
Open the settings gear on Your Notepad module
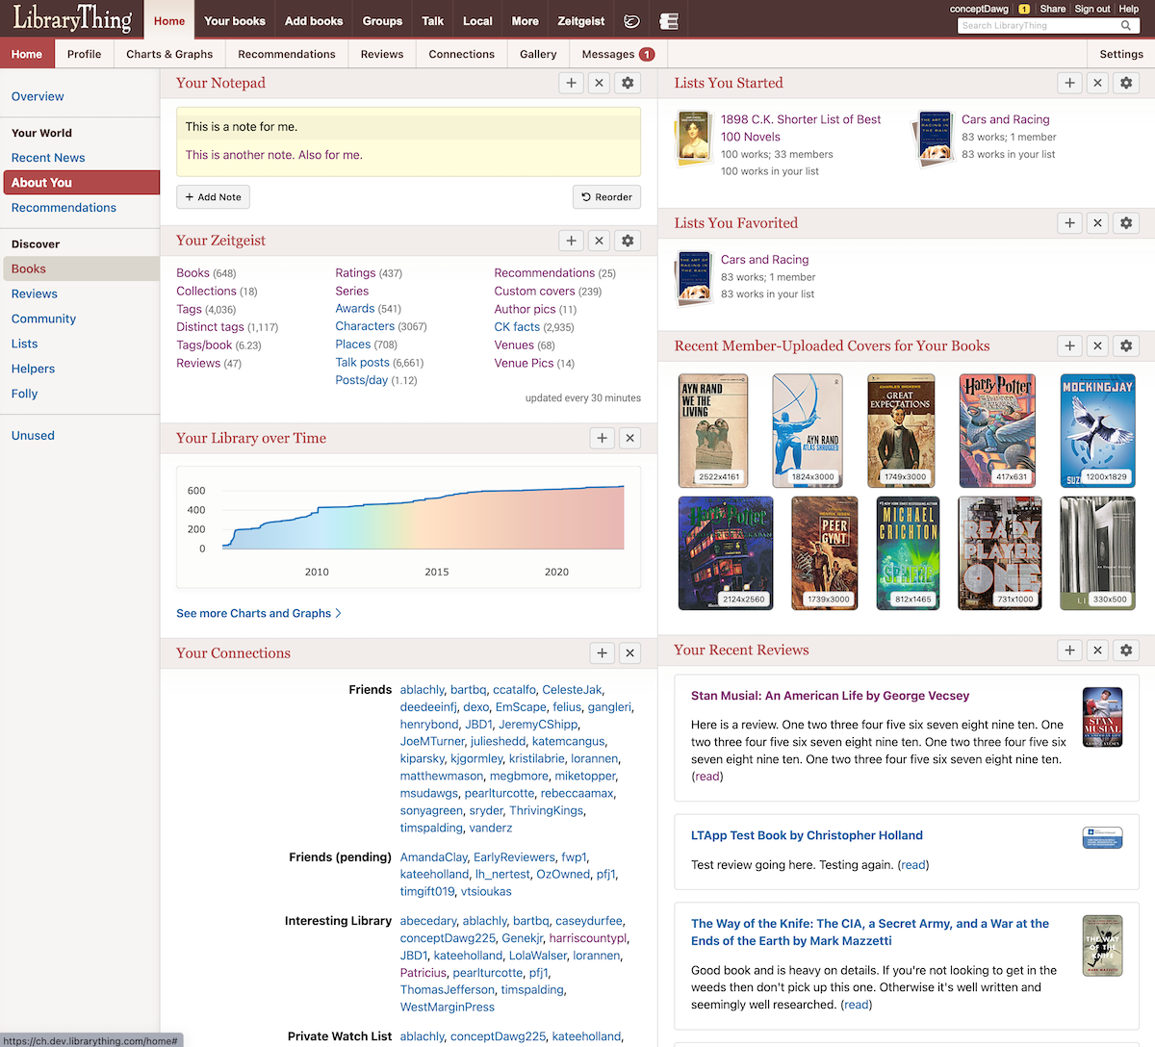(628, 83)
